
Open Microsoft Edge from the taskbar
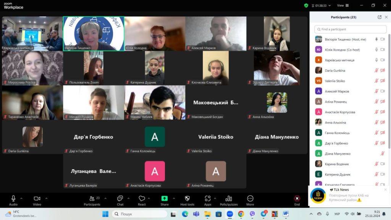[185, 214]
